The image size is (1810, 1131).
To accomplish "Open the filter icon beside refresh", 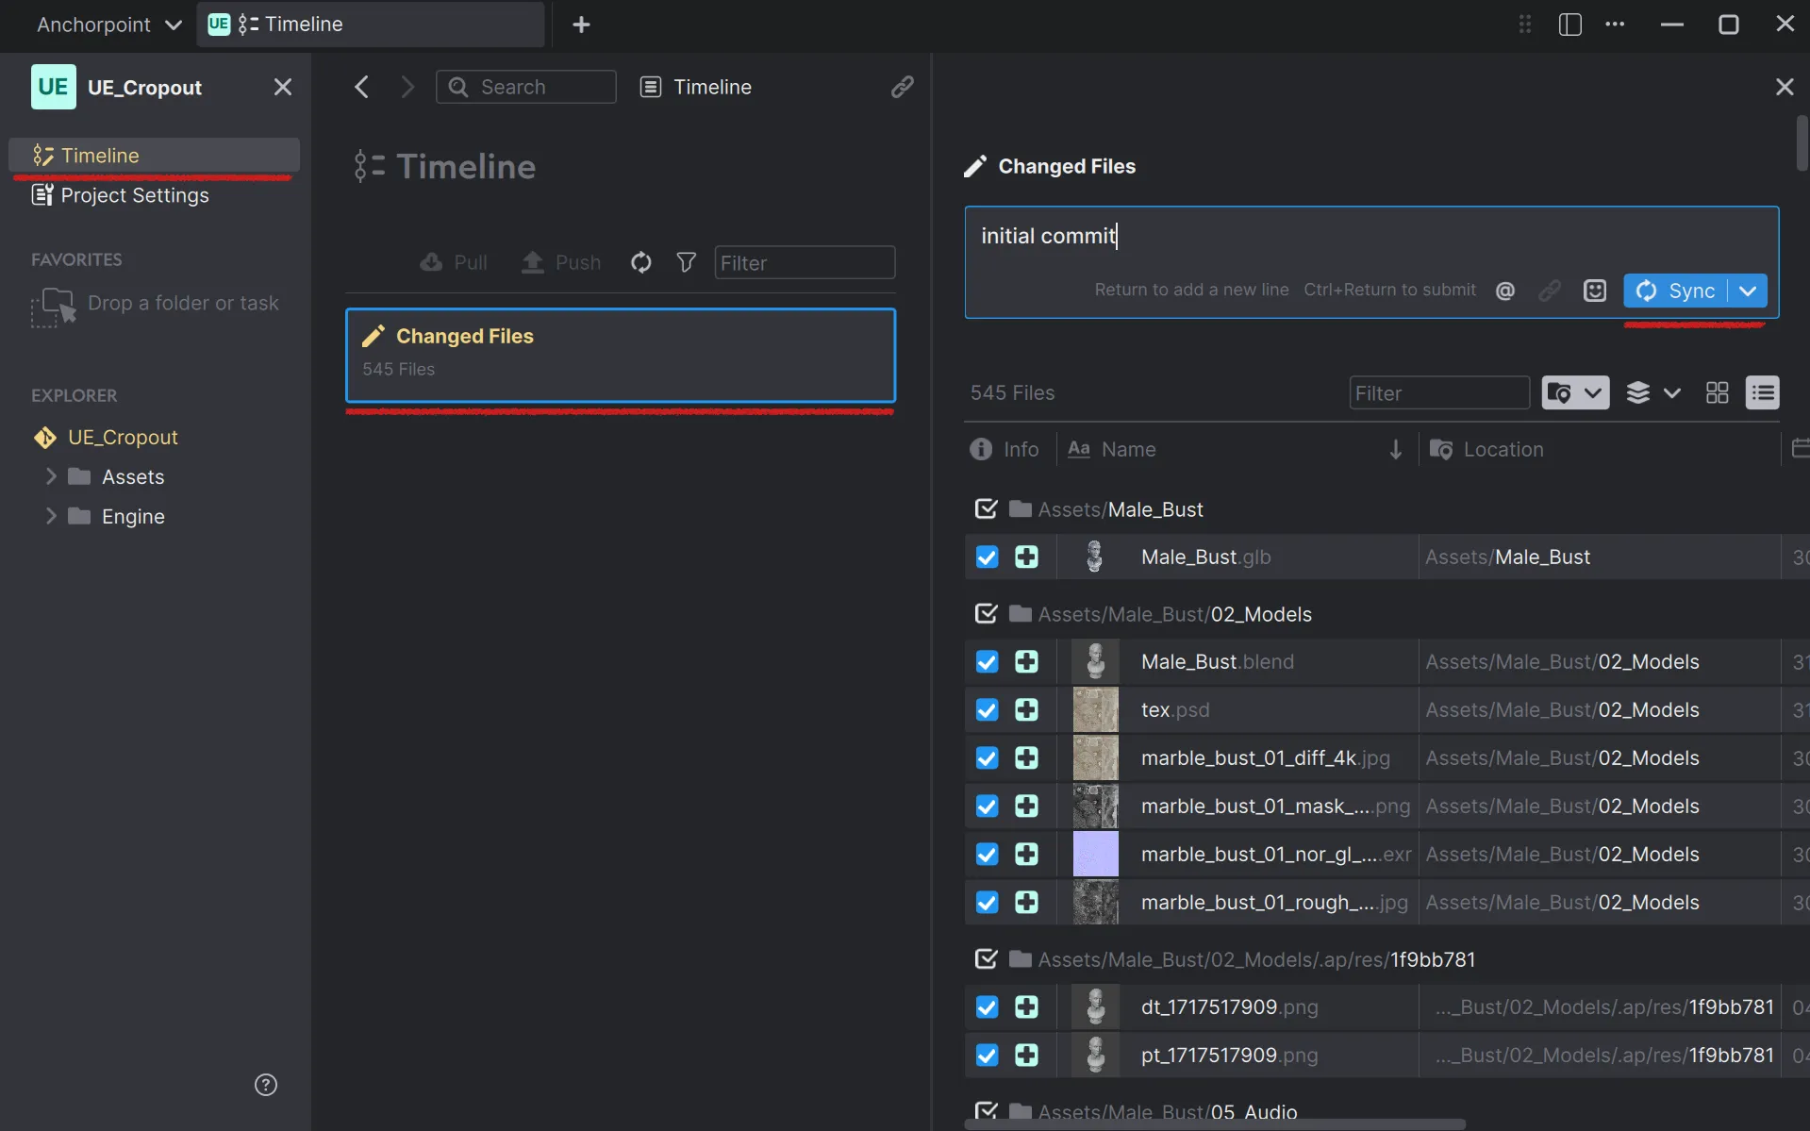I will click(x=686, y=262).
